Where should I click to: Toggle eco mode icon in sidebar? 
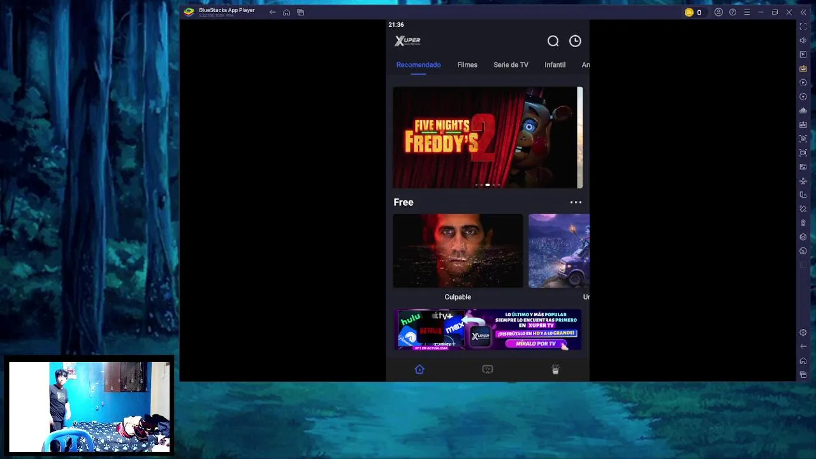[x=803, y=251]
